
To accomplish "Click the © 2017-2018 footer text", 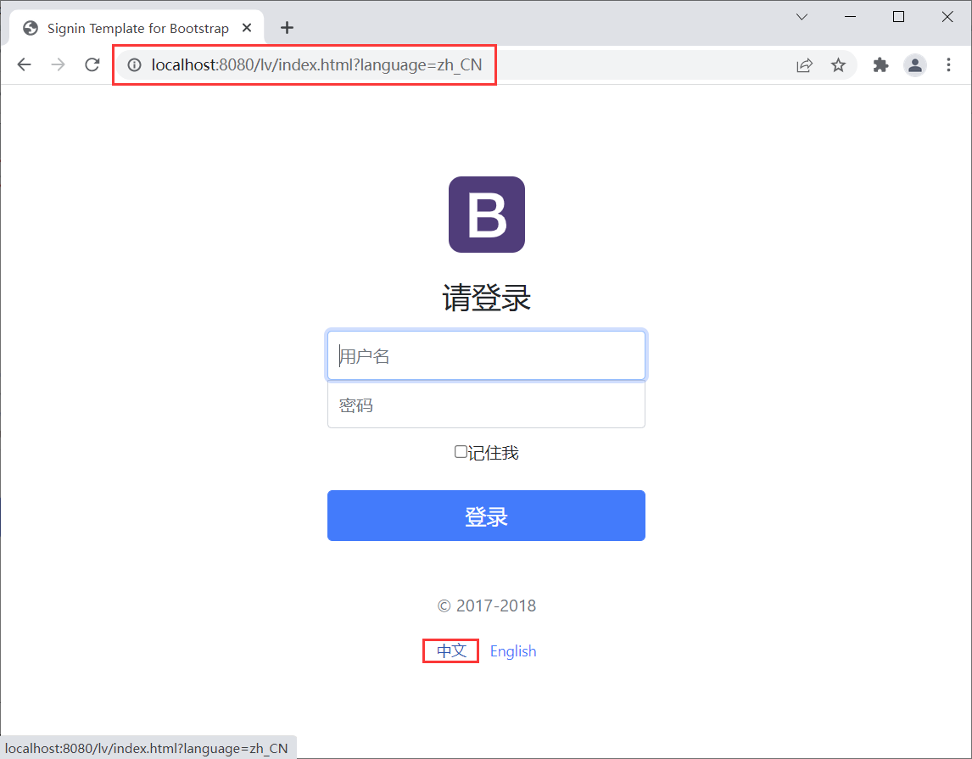I will (487, 606).
